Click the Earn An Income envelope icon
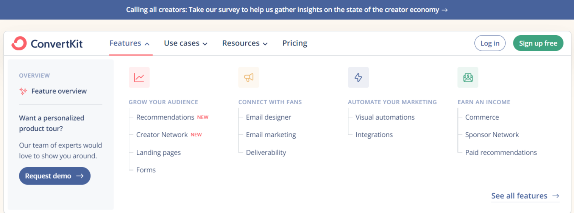This screenshot has width=574, height=213. (x=468, y=77)
